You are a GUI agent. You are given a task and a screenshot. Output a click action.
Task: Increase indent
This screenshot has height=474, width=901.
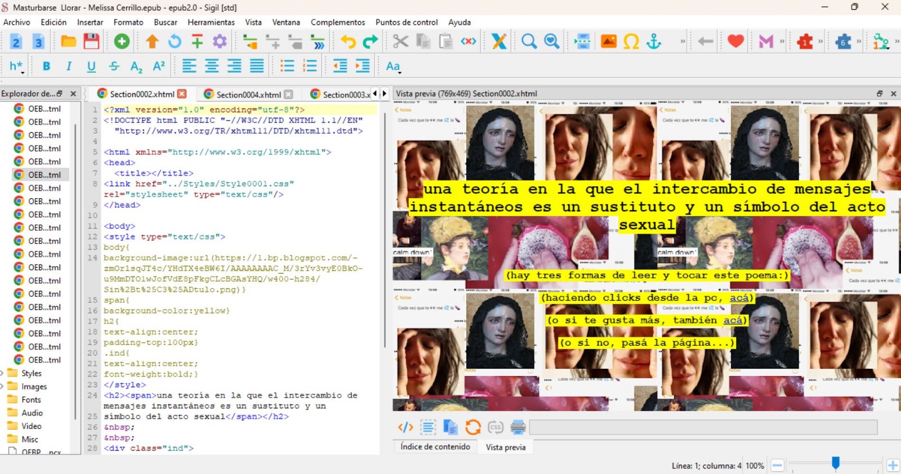(x=363, y=66)
